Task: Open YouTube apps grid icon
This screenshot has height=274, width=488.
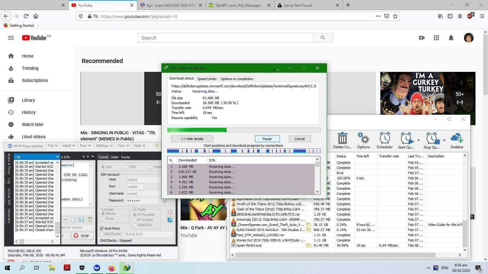Action: coord(436,38)
